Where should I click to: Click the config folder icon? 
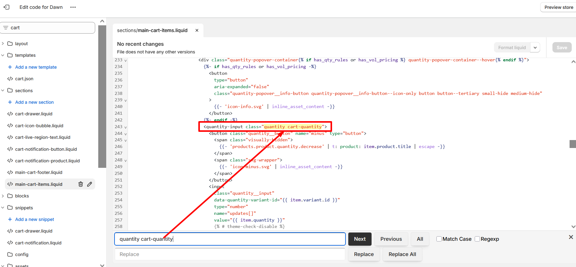10,254
